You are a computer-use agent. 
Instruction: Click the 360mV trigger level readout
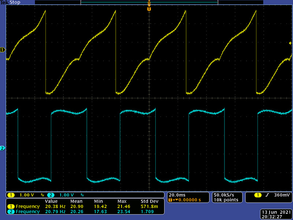pos(280,195)
